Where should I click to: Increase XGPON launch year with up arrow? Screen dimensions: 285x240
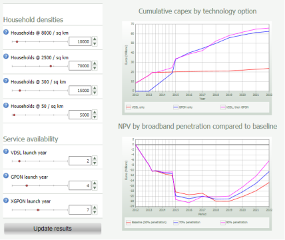point(95,207)
